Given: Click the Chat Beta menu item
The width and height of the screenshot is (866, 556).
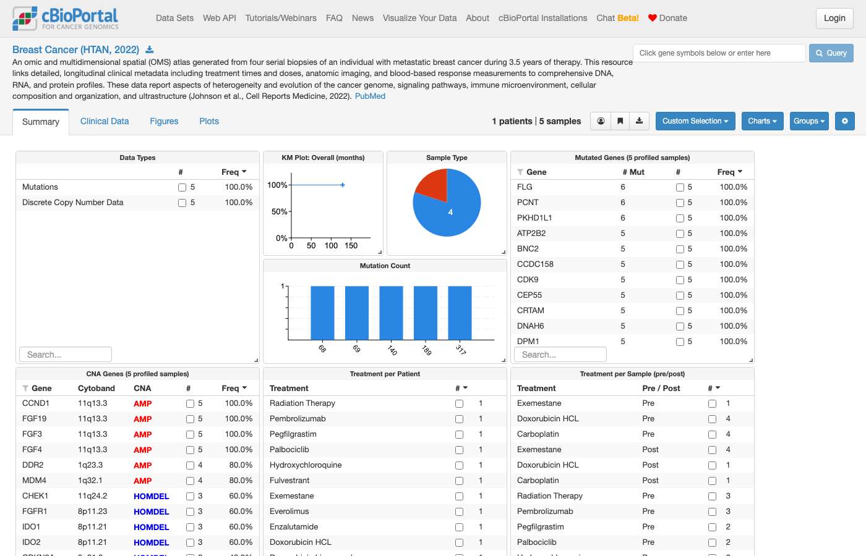Looking at the screenshot, I should (x=617, y=18).
